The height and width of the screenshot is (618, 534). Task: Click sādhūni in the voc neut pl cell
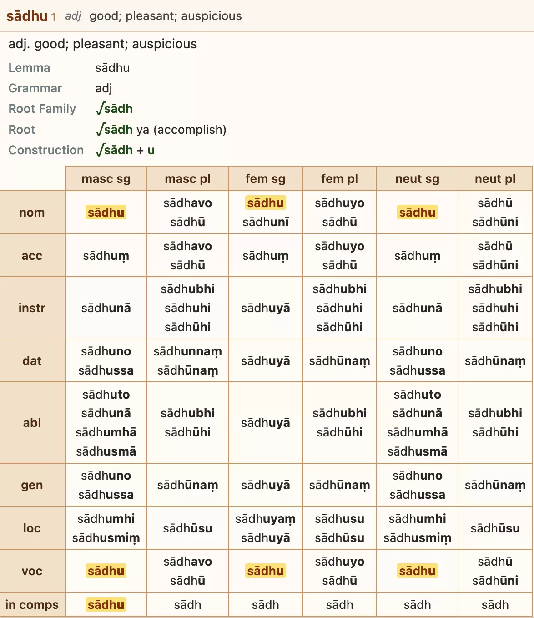coord(495,581)
